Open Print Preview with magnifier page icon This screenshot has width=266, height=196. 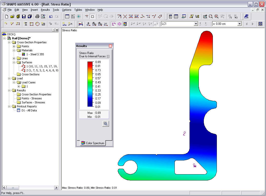tap(43, 17)
